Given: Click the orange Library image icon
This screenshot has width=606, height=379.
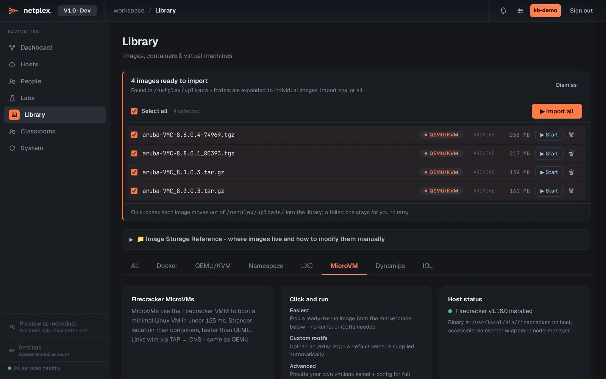Looking at the screenshot, I should [x=14, y=115].
